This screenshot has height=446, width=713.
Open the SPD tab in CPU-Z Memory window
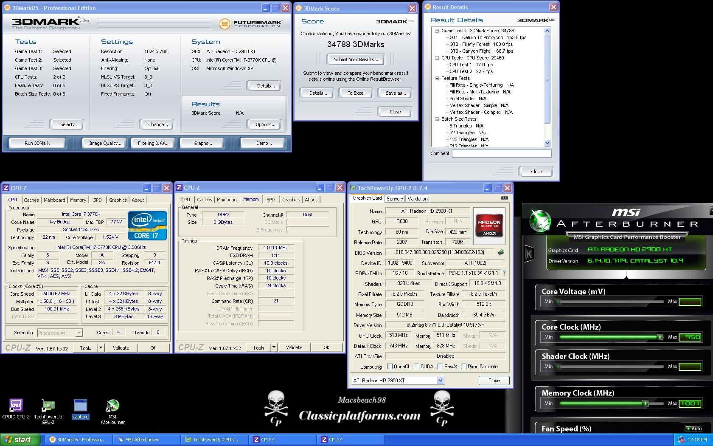[x=270, y=200]
